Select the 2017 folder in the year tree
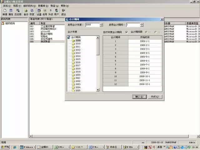Viewport: 200px width, 150px height. click(76, 65)
